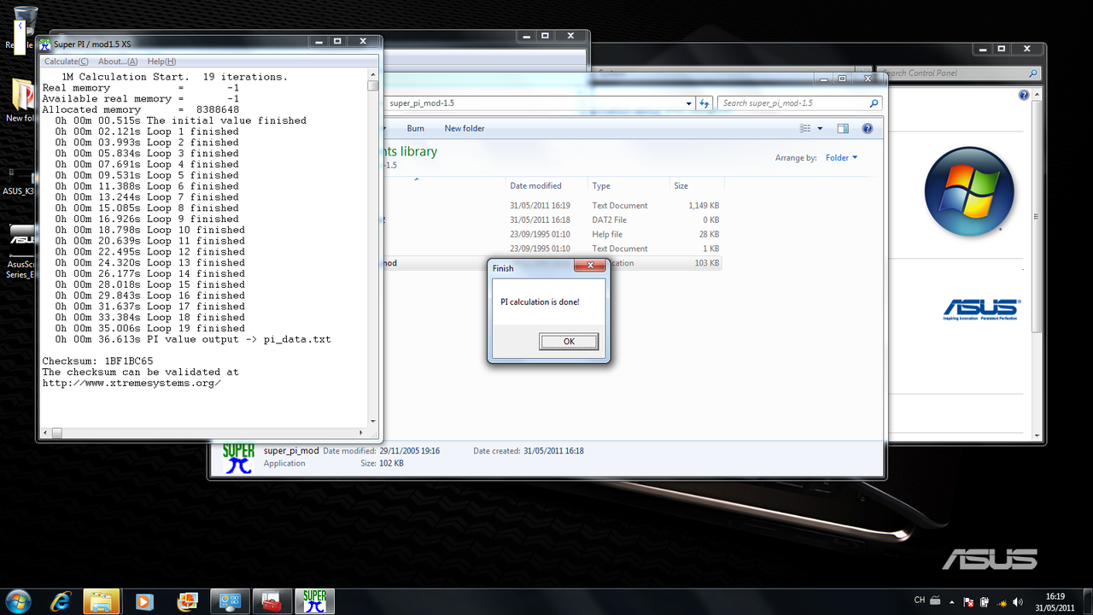Open the red toolbox taskbar application
1093x615 pixels.
tap(272, 601)
